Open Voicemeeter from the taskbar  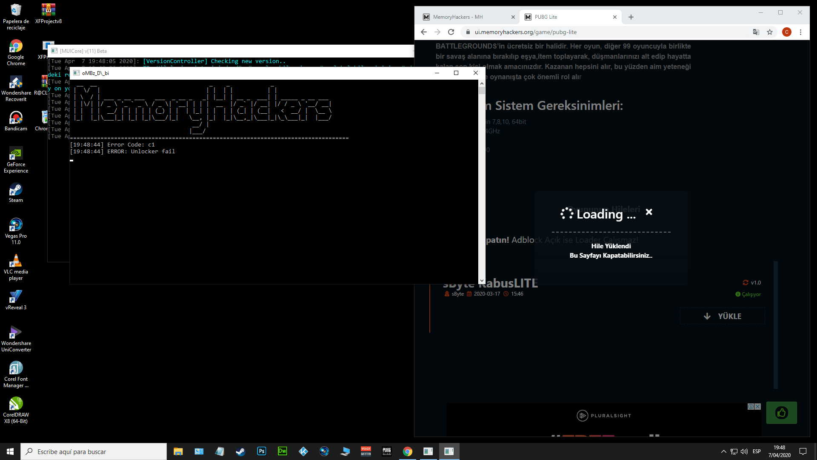(x=366, y=451)
